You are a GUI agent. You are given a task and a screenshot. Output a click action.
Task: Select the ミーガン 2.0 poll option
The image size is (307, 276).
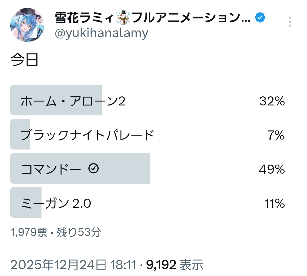pyautogui.click(x=56, y=204)
